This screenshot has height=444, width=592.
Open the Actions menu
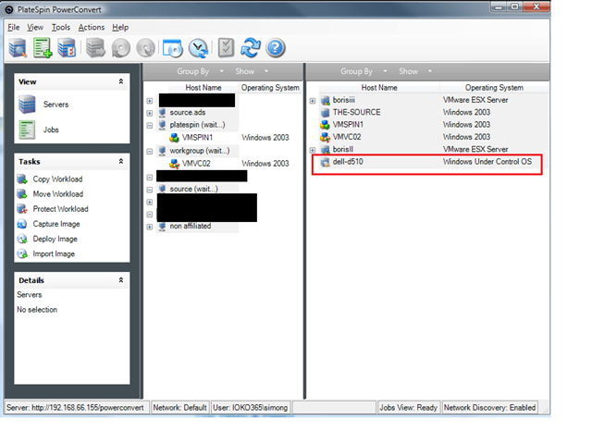[92, 28]
